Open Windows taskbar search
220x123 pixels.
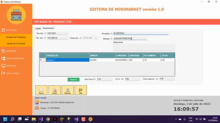(12, 119)
